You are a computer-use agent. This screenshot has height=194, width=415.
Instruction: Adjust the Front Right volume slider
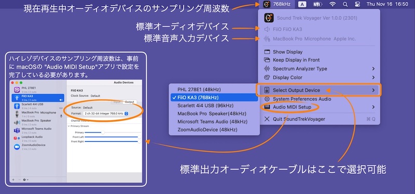click(112, 141)
